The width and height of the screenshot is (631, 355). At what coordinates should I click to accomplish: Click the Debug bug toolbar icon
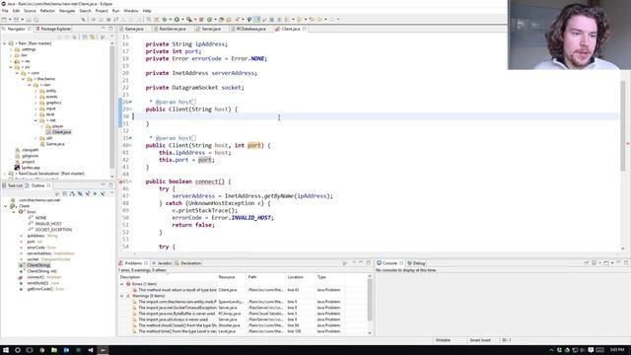coord(165,20)
